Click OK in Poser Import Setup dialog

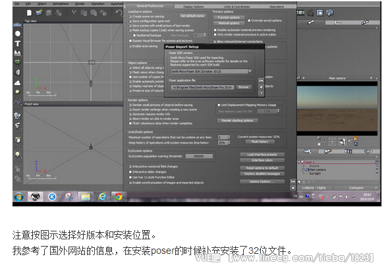click(261, 80)
